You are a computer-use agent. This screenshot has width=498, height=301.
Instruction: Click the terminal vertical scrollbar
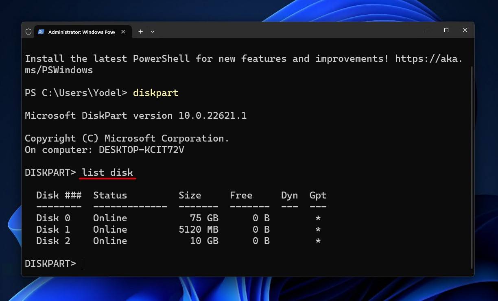pyautogui.click(x=472, y=163)
